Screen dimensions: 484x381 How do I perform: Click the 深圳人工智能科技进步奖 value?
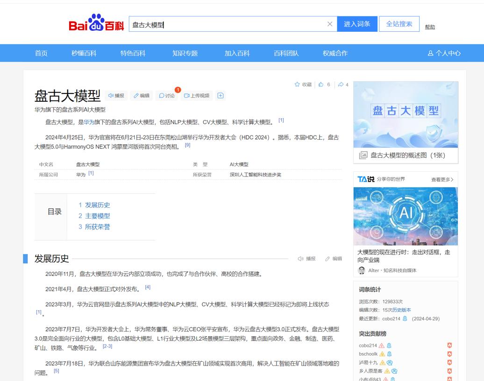pyautogui.click(x=255, y=175)
